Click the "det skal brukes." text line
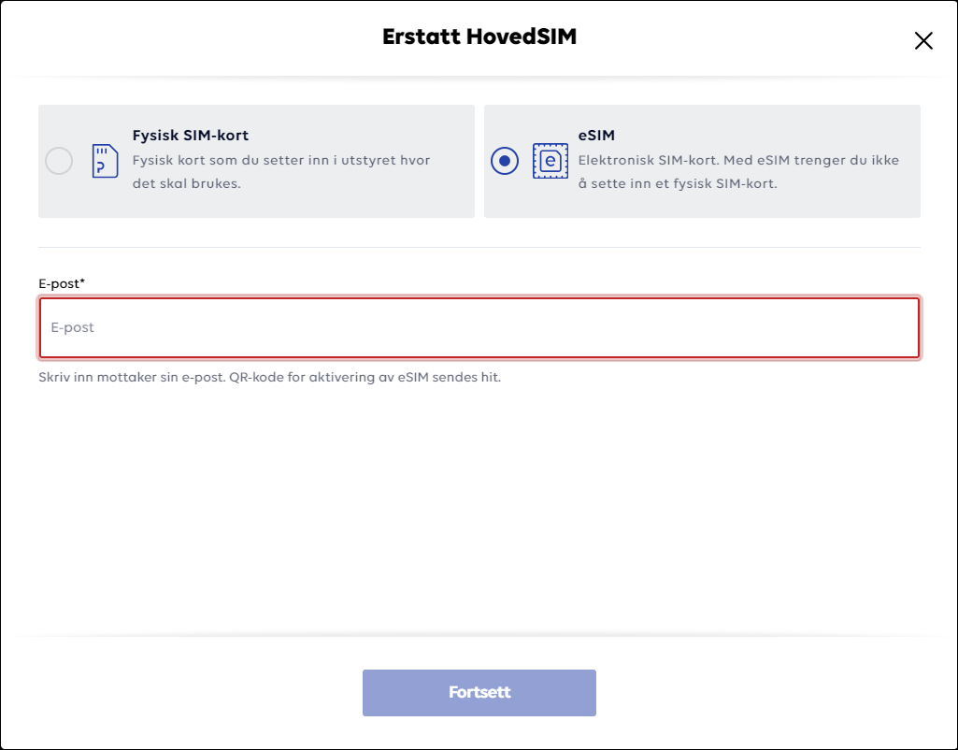This screenshot has width=958, height=750. (x=186, y=183)
